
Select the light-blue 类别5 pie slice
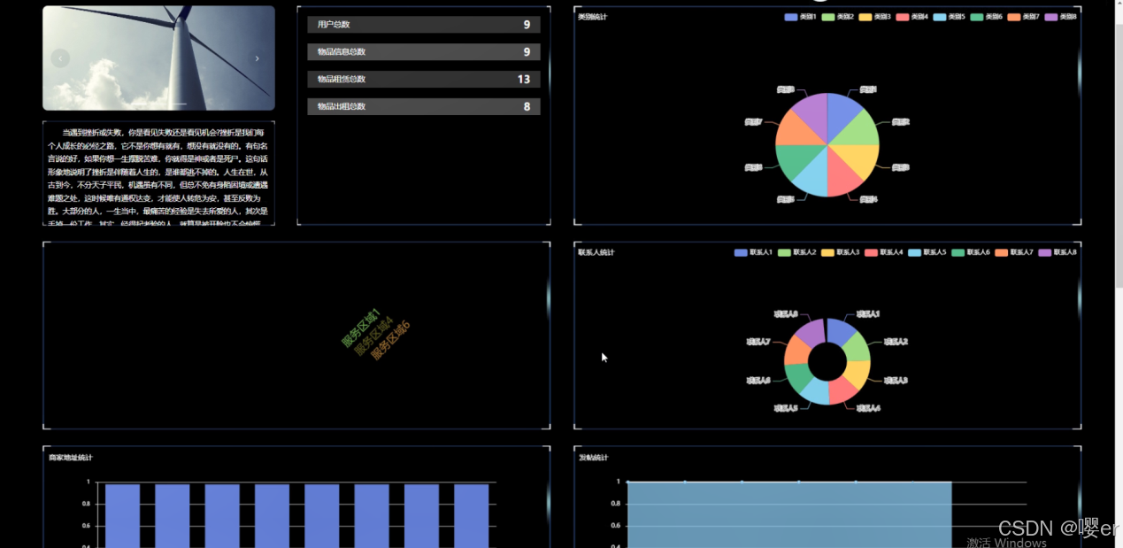point(814,176)
